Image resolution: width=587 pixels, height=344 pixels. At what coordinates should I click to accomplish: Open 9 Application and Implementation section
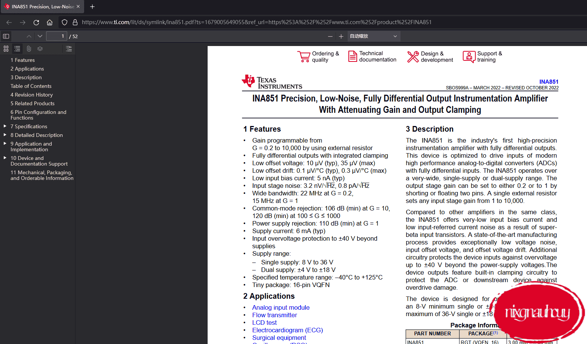pyautogui.click(x=31, y=147)
